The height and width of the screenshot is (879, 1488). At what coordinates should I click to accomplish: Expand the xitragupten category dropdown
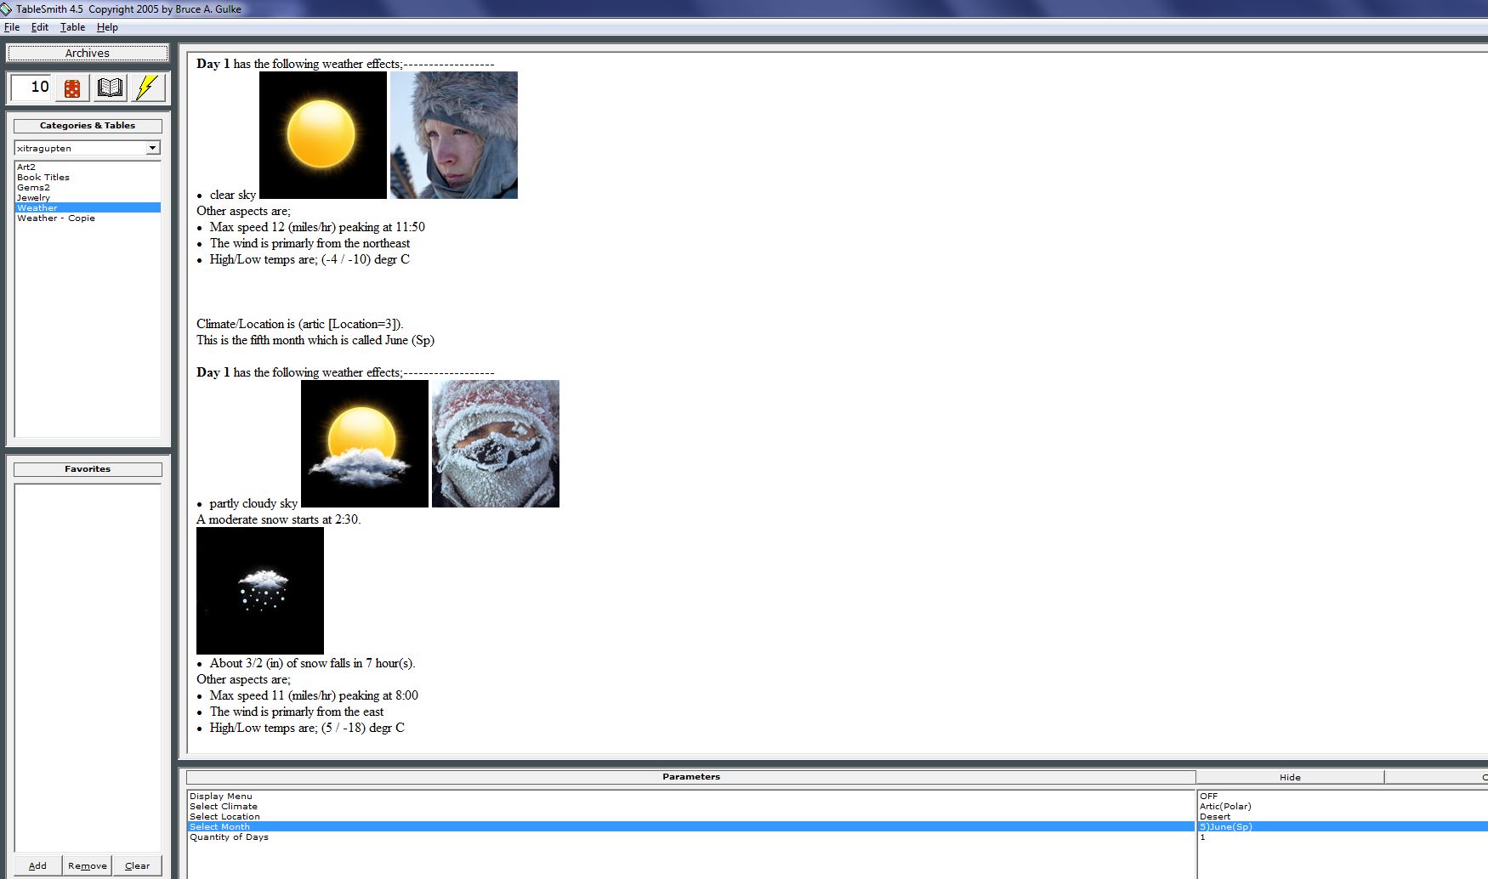(152, 148)
